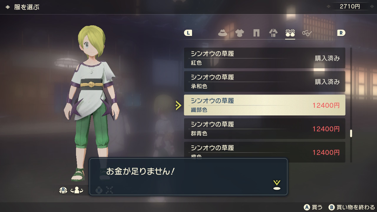Advance dialog with yellow arrow indicator
The image size is (377, 212).
coord(277,185)
